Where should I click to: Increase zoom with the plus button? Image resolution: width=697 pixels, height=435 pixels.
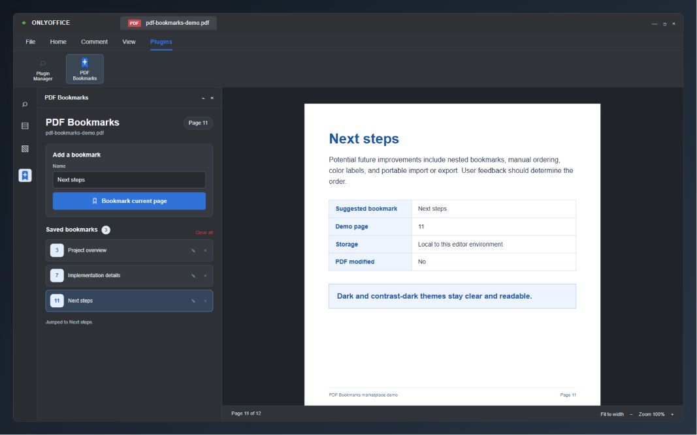coord(672,414)
